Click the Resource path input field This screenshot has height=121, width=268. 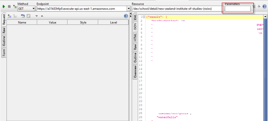176,9
